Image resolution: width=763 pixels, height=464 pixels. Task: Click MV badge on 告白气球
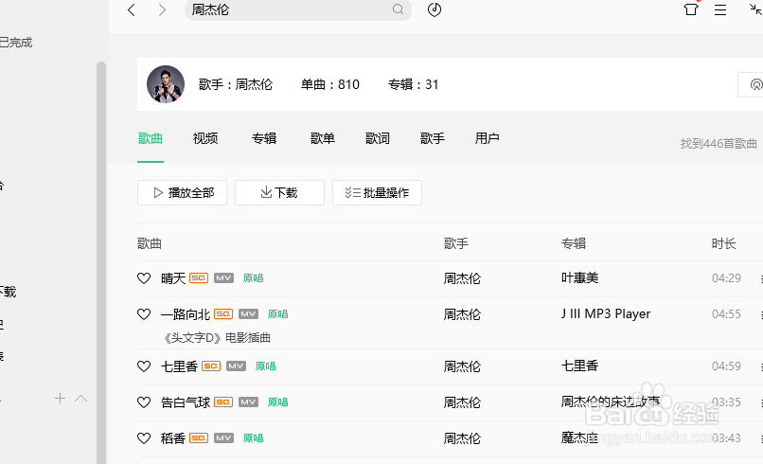tap(249, 402)
